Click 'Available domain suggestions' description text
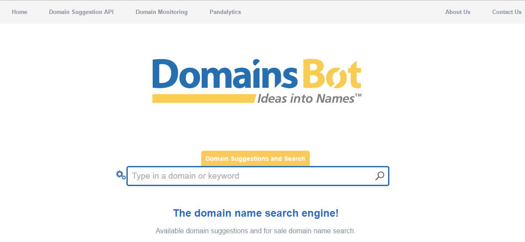525x242 pixels. 255,231
